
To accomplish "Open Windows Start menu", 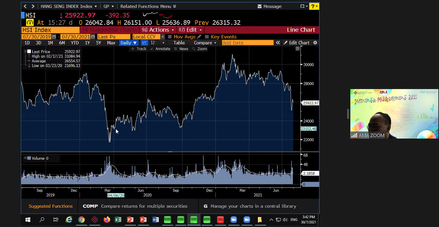I will click(28, 220).
